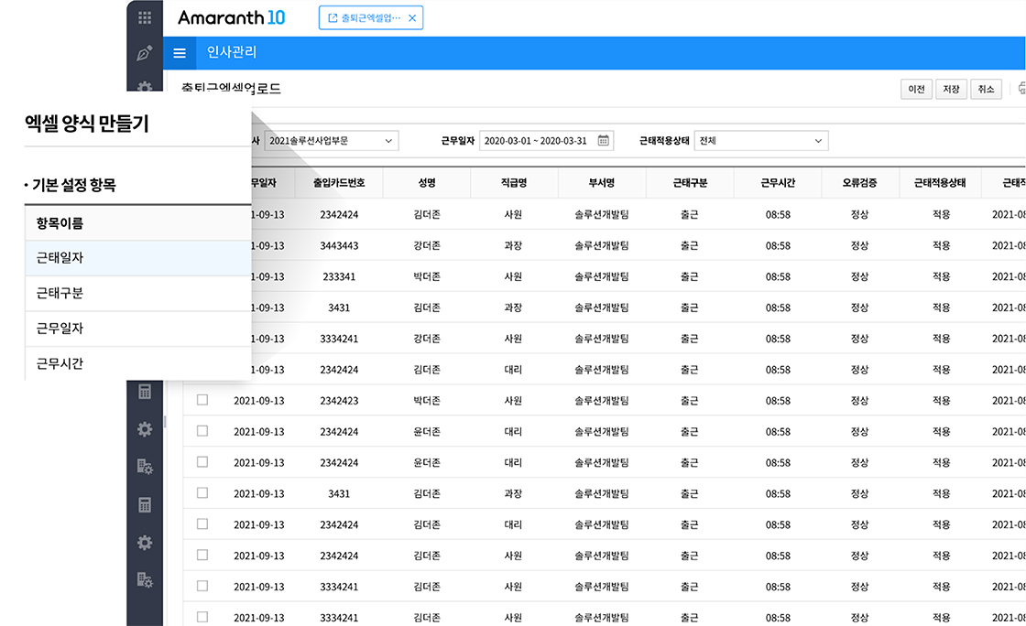The image size is (1026, 626).
Task: Click the 항목이름 list header
Action: tap(138, 223)
